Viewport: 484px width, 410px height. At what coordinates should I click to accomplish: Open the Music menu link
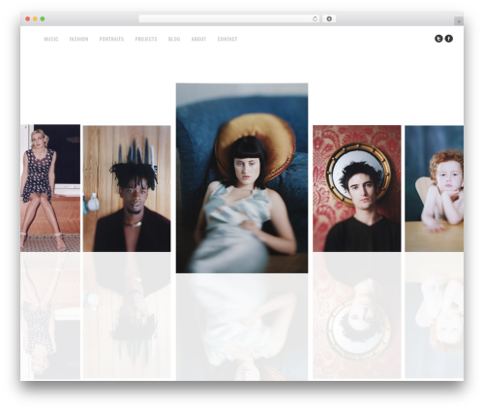51,39
